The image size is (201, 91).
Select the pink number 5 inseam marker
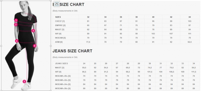click(24, 81)
